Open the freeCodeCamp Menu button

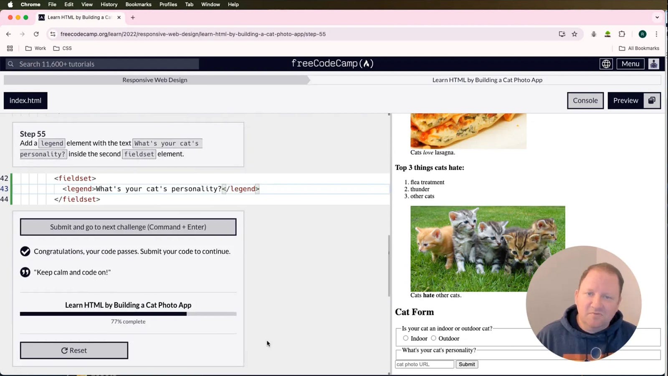(630, 64)
